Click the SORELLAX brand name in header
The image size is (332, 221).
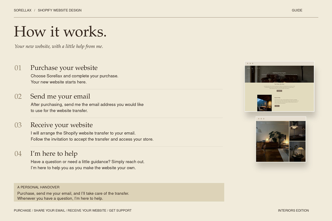pyautogui.click(x=23, y=10)
